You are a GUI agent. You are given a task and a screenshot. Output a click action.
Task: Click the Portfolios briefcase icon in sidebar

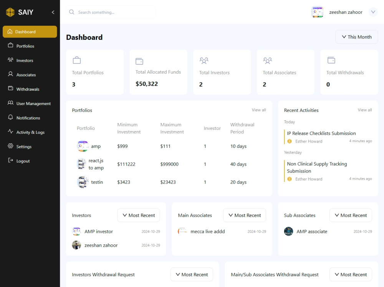[10, 46]
